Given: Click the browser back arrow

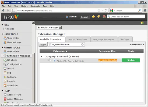Looking at the screenshot, I should [3, 10].
